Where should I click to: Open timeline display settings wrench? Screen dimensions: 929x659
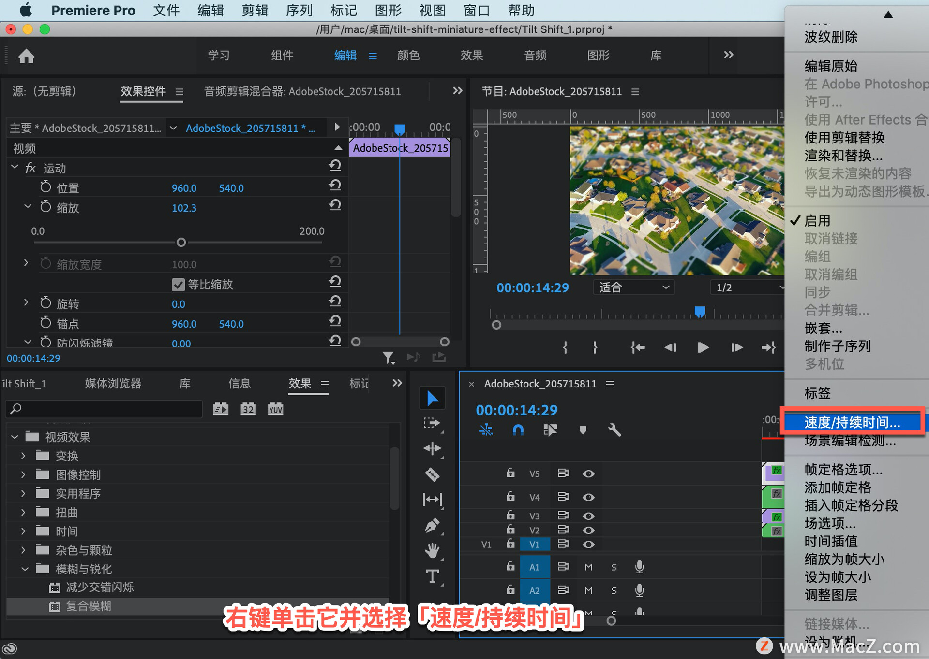pos(614,430)
